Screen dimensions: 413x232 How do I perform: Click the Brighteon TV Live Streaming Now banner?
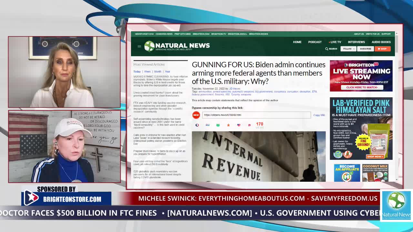pos(361,76)
